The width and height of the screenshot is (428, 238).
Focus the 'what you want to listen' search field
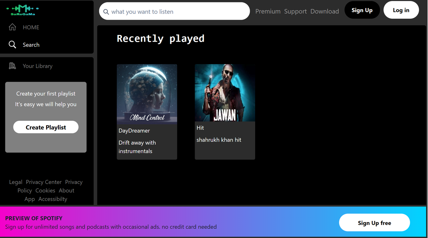(174, 11)
